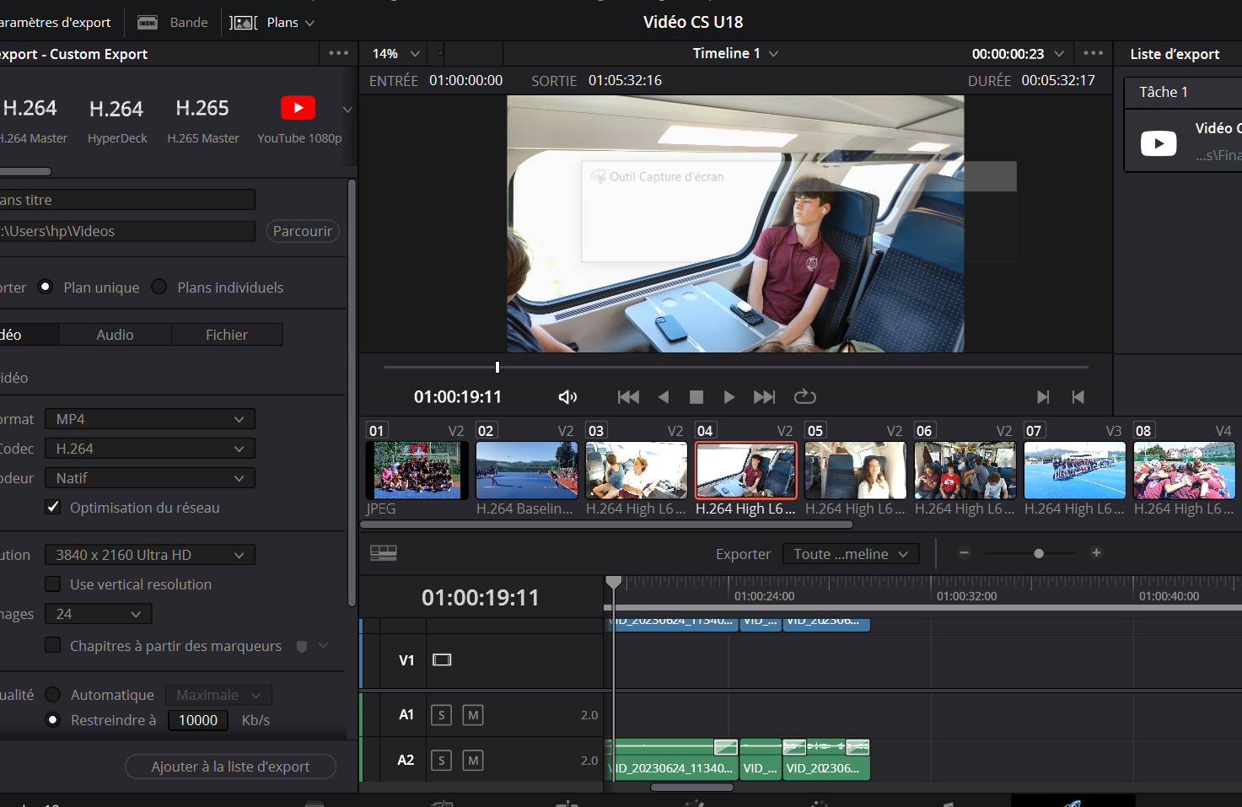Adjust the timeline zoom slider
1242x807 pixels.
point(1037,553)
